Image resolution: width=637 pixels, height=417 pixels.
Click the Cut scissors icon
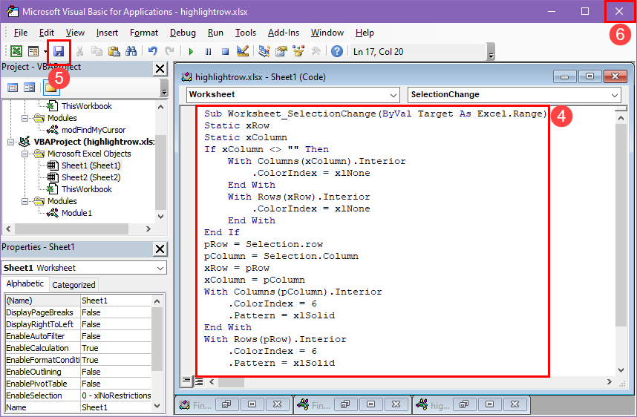click(79, 51)
